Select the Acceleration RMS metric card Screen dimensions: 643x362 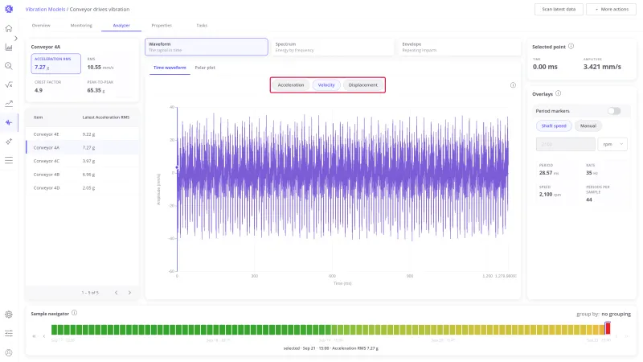[55, 64]
